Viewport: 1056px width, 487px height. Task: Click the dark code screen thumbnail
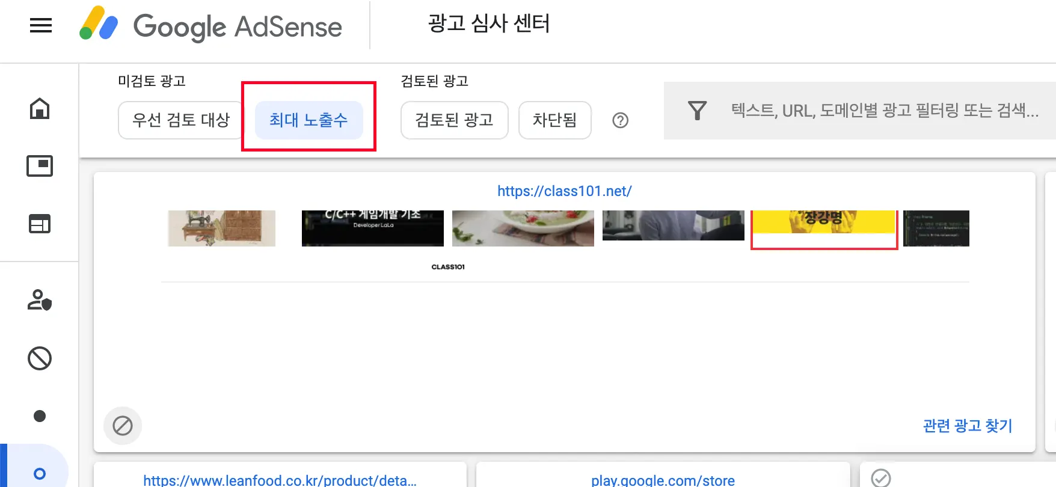click(x=936, y=228)
